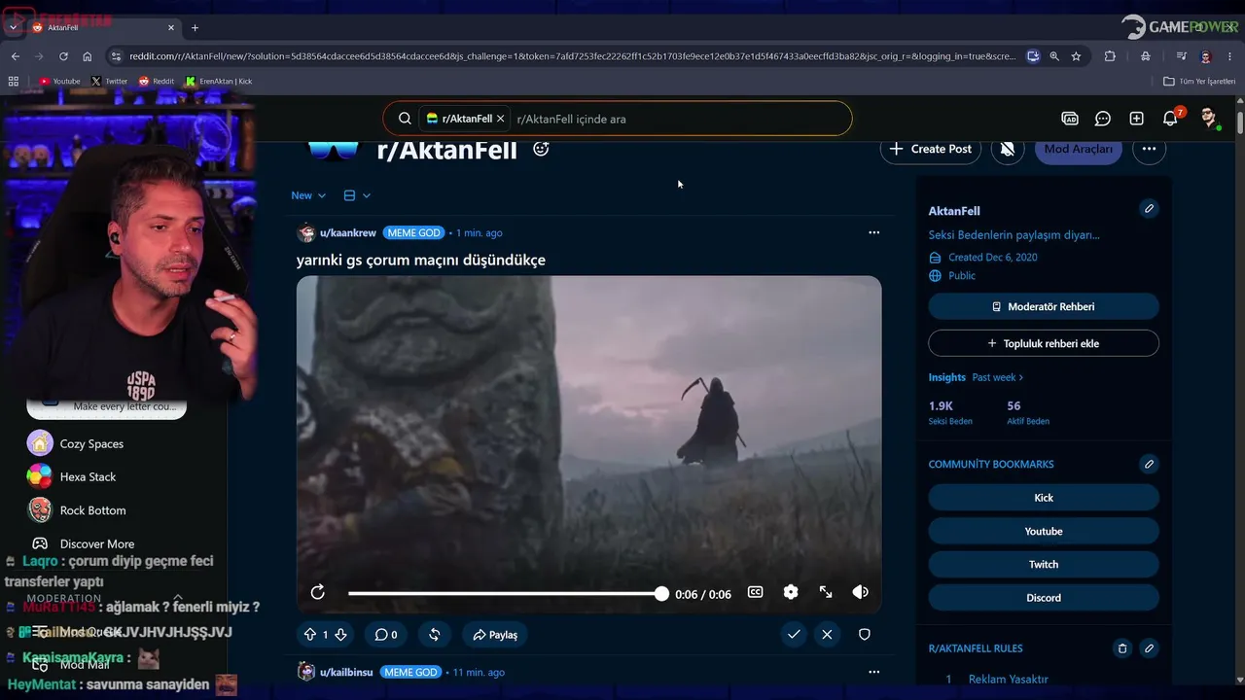
Task: Enter fullscreen on the video player
Action: (826, 592)
